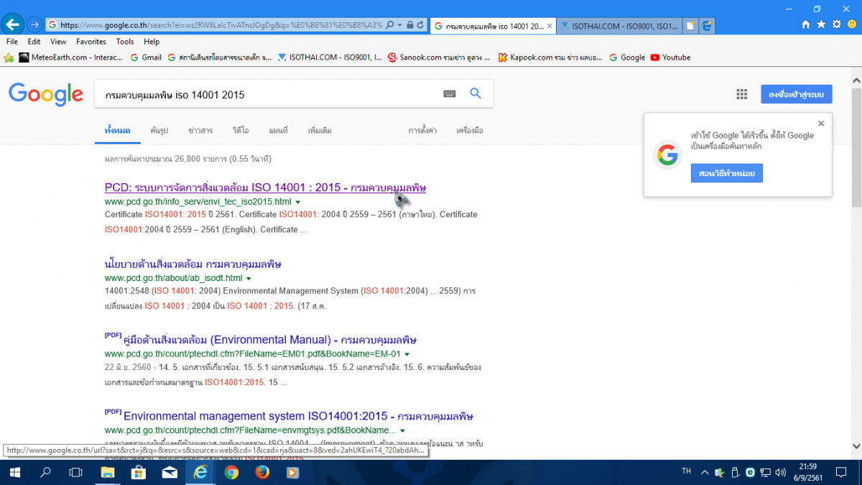
Task: Expand the dropdown arrow after BookName=EM-01 URL
Action: (407, 354)
